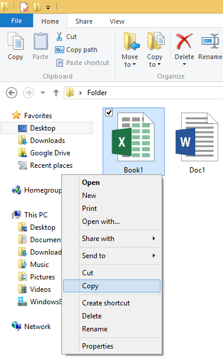Click the Move to folder icon
Viewport: 223px width, 358px height.
click(132, 41)
